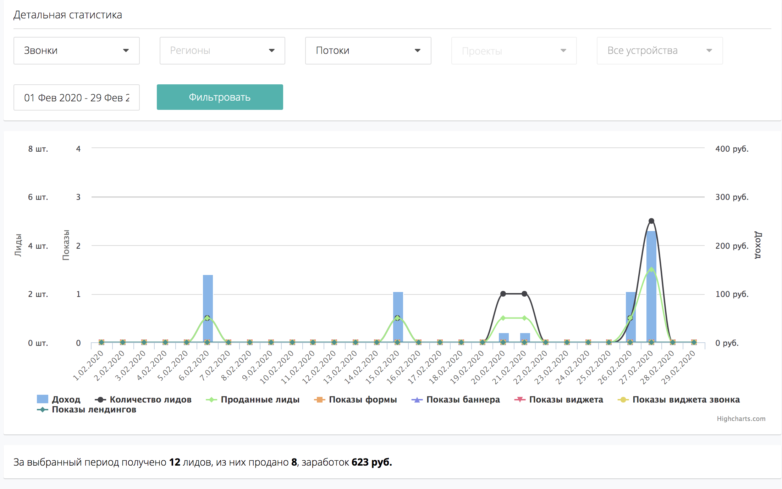The image size is (782, 489).
Task: Open the Звонки dropdown
Action: (76, 51)
